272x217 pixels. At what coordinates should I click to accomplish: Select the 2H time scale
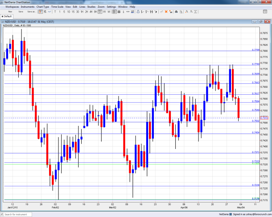[86, 12]
